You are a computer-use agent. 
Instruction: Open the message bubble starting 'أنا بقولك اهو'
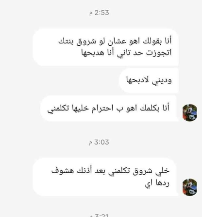pyautogui.click(x=105, y=47)
